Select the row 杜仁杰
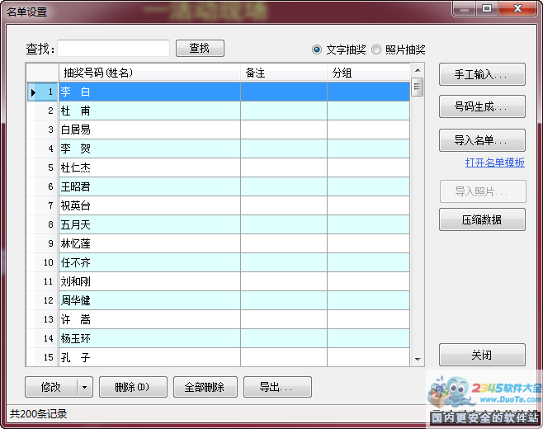The image size is (543, 429). coord(218,168)
